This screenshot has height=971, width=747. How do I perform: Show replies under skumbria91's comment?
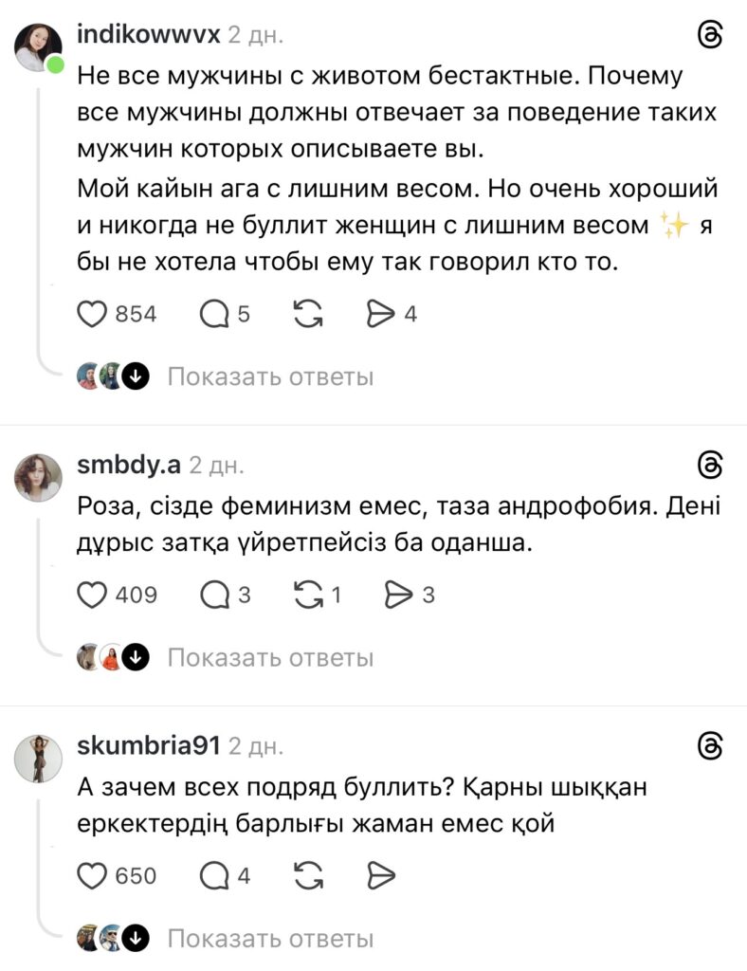click(x=270, y=939)
